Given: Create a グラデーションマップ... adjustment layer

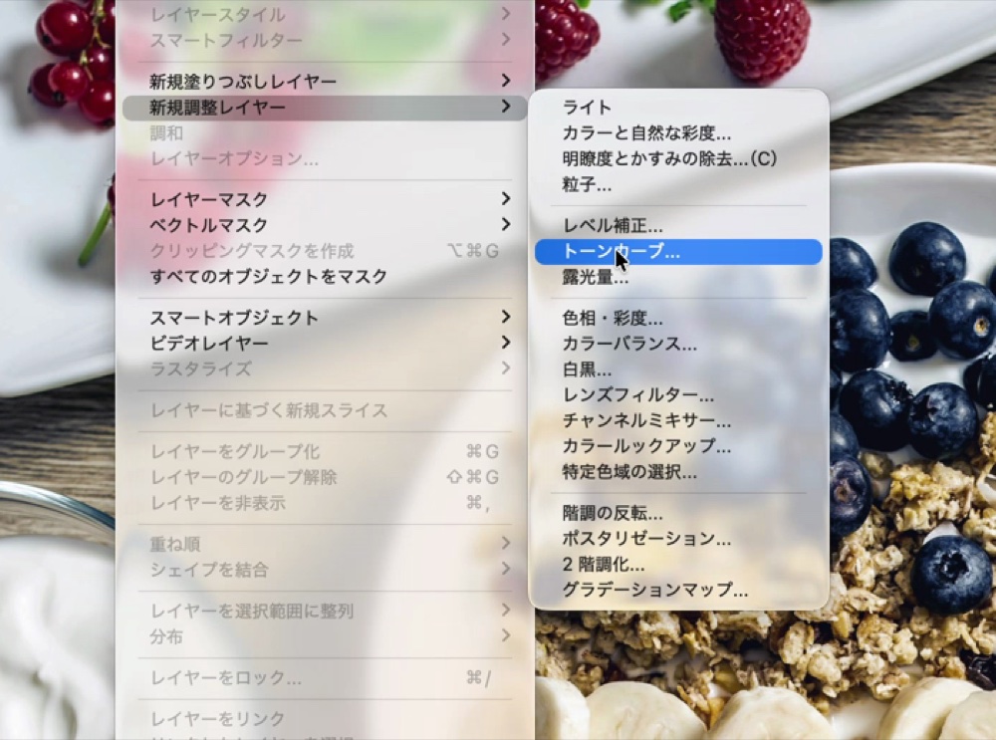Looking at the screenshot, I should pos(678,590).
